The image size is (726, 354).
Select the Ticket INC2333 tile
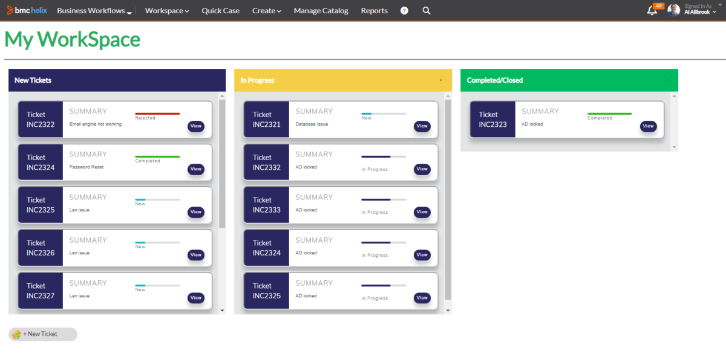267,205
